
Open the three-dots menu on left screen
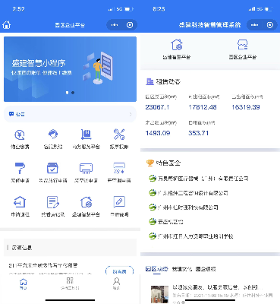tap(115, 25)
